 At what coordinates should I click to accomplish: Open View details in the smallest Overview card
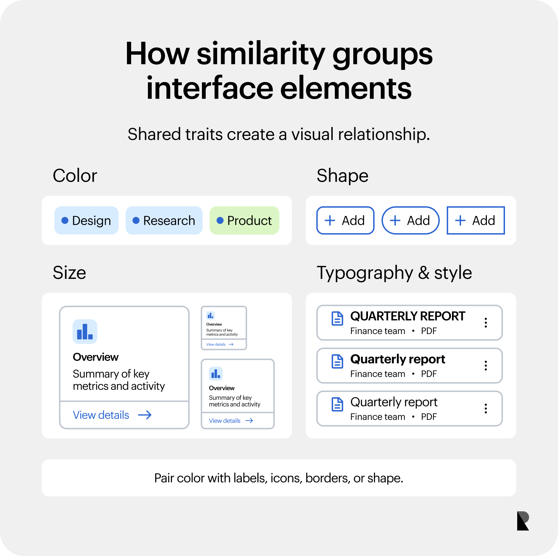220,344
